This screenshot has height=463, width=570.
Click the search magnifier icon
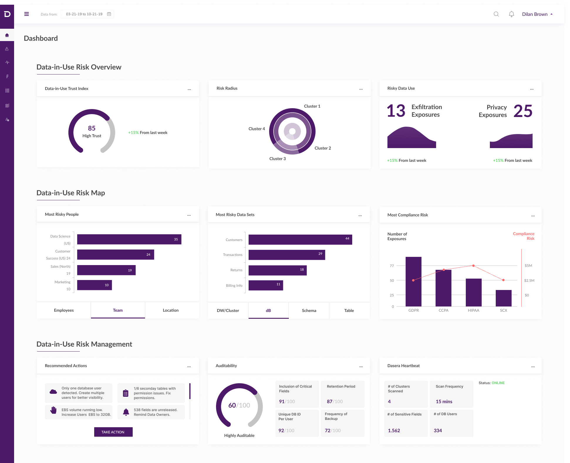[x=496, y=14]
